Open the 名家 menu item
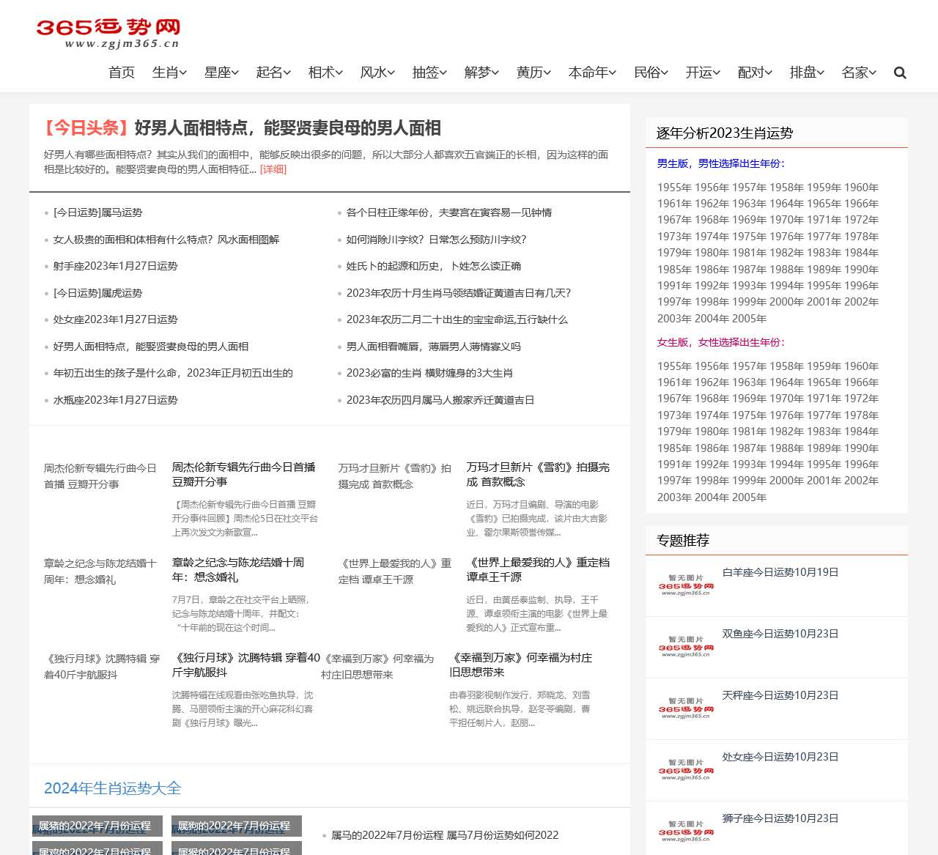Viewport: 938px width, 855px height. [859, 73]
